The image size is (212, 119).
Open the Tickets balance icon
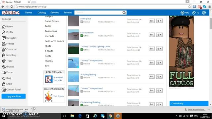coord(194,13)
